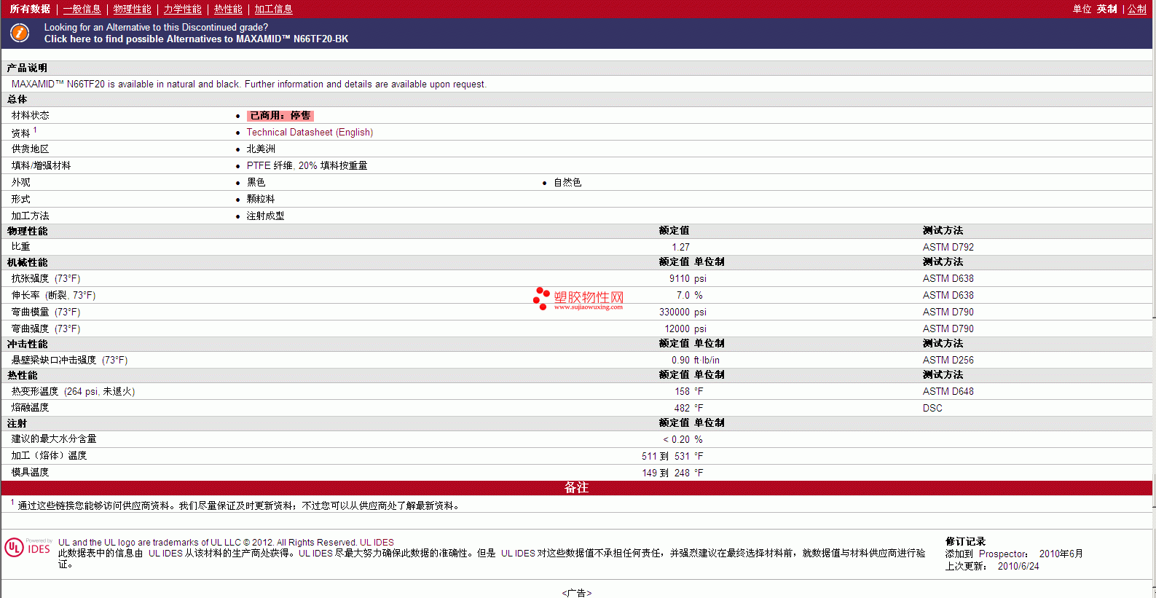Click the elongation value 7.0
The image size is (1156, 598).
tap(683, 296)
